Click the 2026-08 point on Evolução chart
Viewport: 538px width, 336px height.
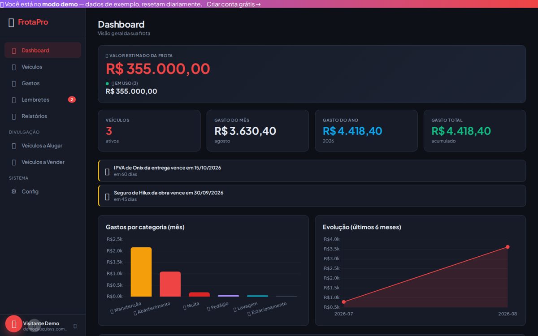click(508, 247)
